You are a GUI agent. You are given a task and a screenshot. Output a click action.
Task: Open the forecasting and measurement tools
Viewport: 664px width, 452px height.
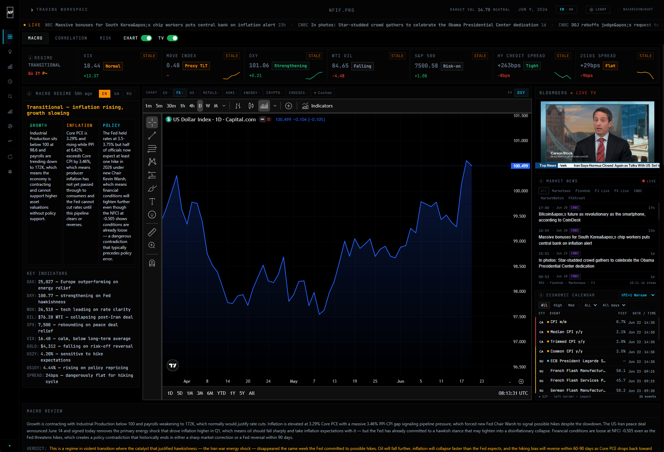click(x=152, y=175)
